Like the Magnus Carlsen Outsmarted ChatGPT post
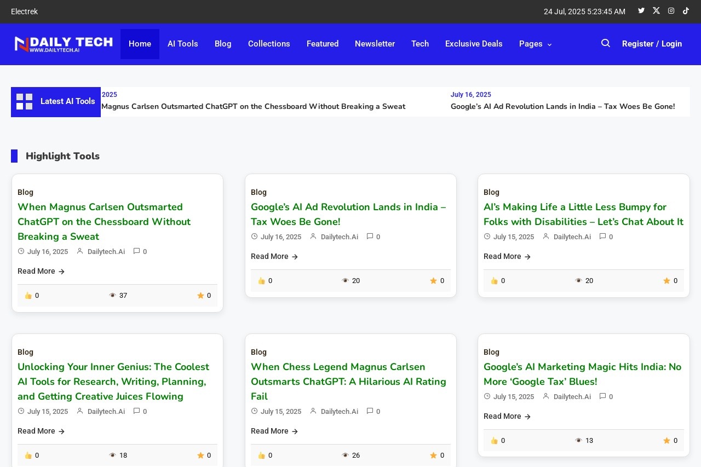Screen dimensions: 701x467 (27, 296)
